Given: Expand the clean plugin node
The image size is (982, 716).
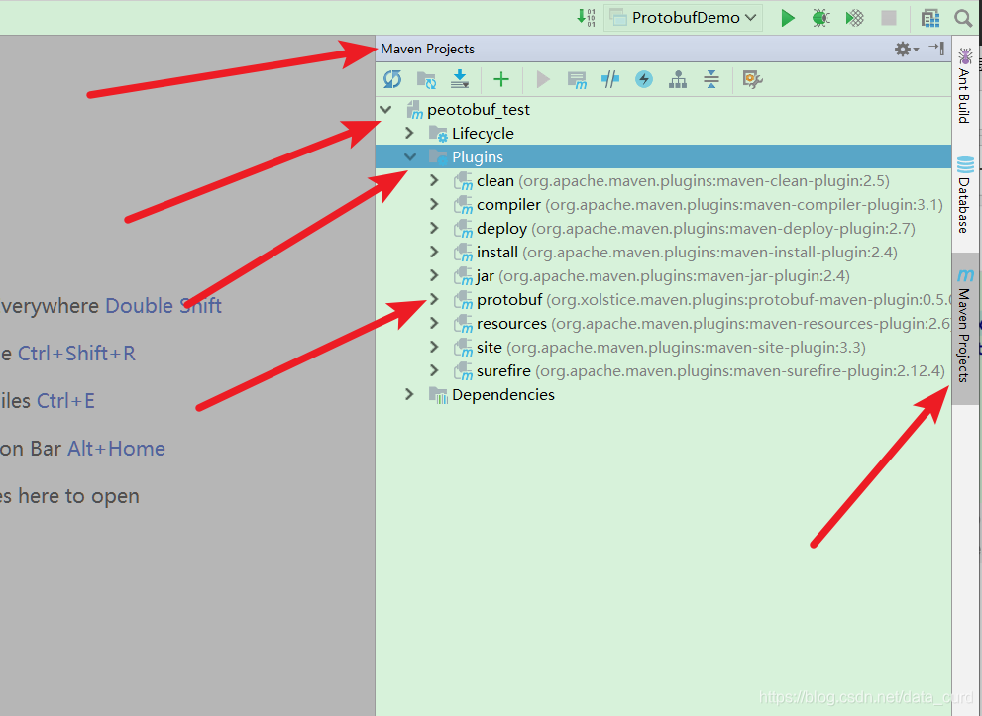Looking at the screenshot, I should click(434, 181).
